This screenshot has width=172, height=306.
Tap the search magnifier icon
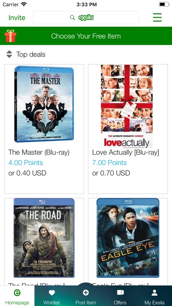tap(73, 18)
